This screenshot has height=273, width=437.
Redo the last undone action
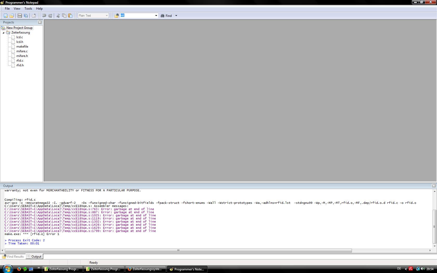tap(50, 16)
